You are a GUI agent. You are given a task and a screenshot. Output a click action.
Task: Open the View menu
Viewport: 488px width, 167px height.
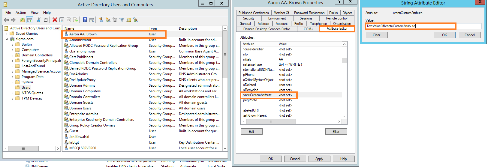click(x=35, y=13)
